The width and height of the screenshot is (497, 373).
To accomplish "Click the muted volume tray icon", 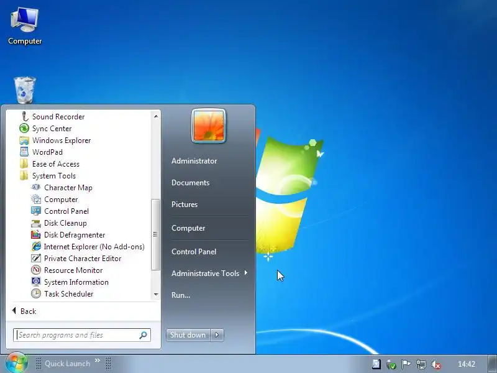I will (436, 364).
